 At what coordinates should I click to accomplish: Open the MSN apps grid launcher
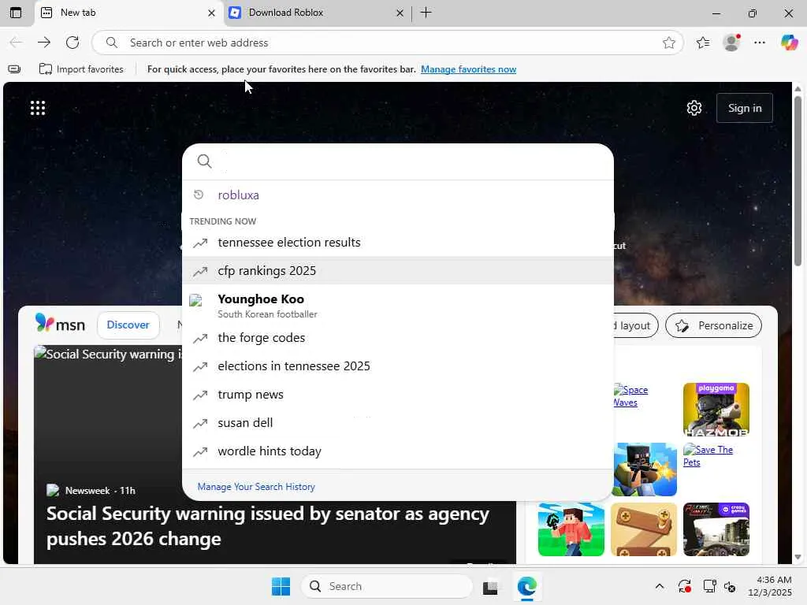click(38, 108)
